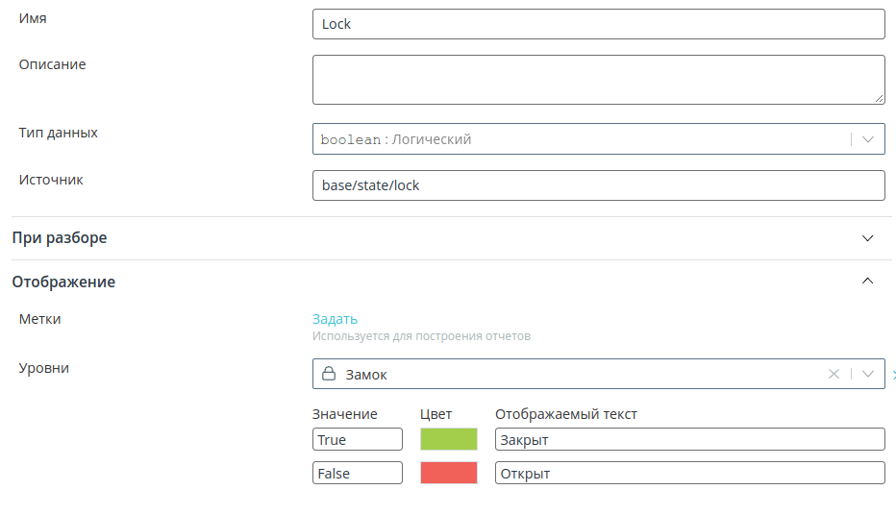Focus the Источник field base/state/lock
The width and height of the screenshot is (896, 515).
coord(598,185)
